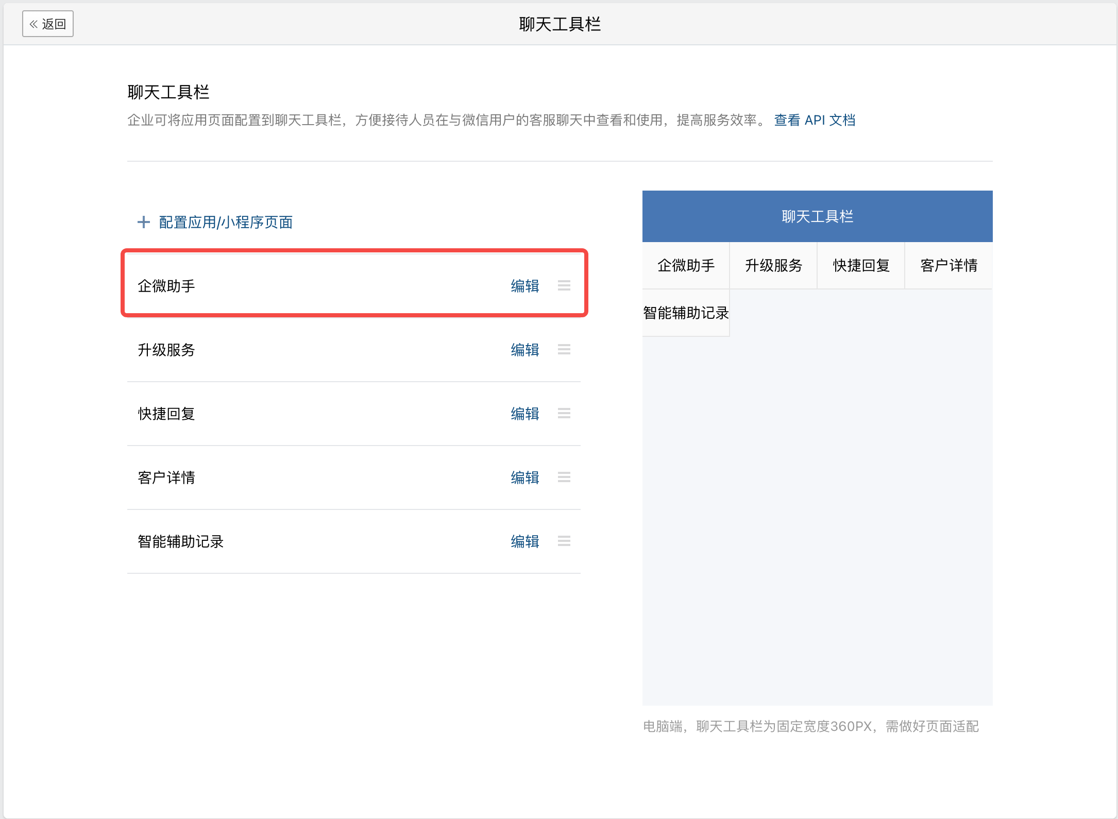This screenshot has height=819, width=1118.
Task: Click the 客户详情 row name
Action: pos(166,477)
